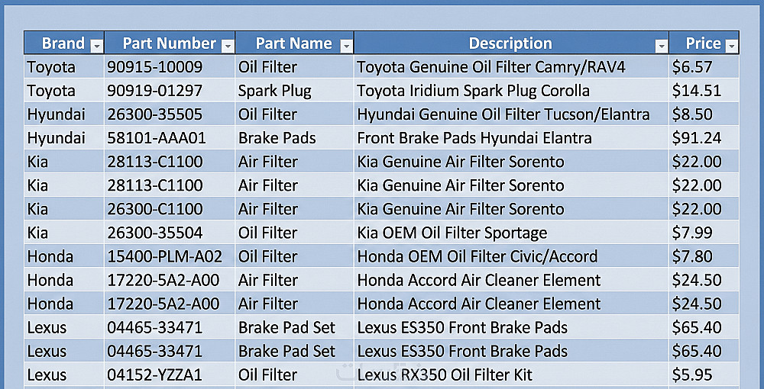Image resolution: width=764 pixels, height=389 pixels.
Task: Select the $91.24 price cell
Action: 696,138
